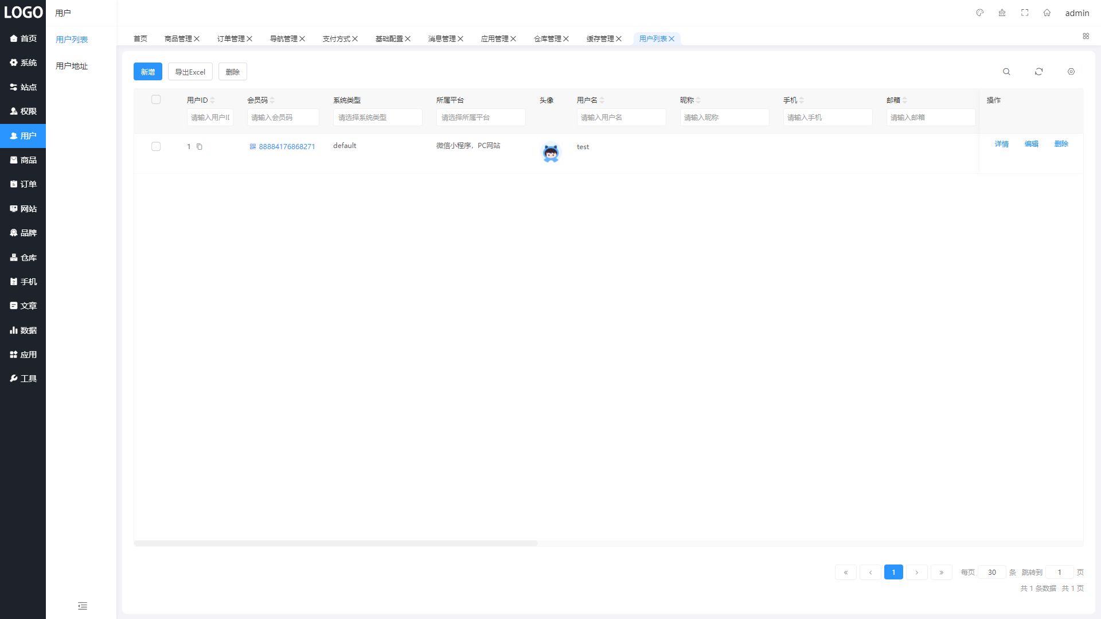1101x619 pixels.
Task: Copy user ID 1 with copy icon
Action: (200, 147)
